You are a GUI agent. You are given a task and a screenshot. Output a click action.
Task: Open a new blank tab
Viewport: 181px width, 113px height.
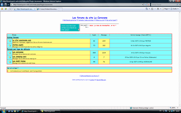[x=61, y=9]
